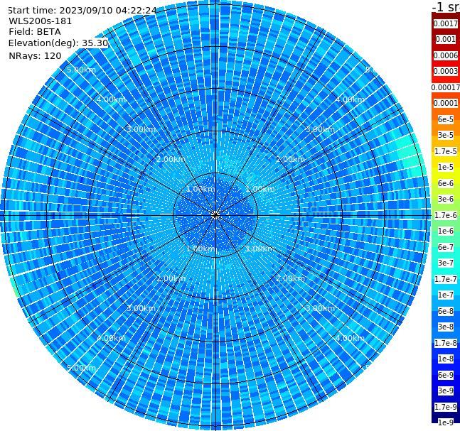
Task: Click the colorbar unit label "-1 sr"
Action: [x=446, y=7]
